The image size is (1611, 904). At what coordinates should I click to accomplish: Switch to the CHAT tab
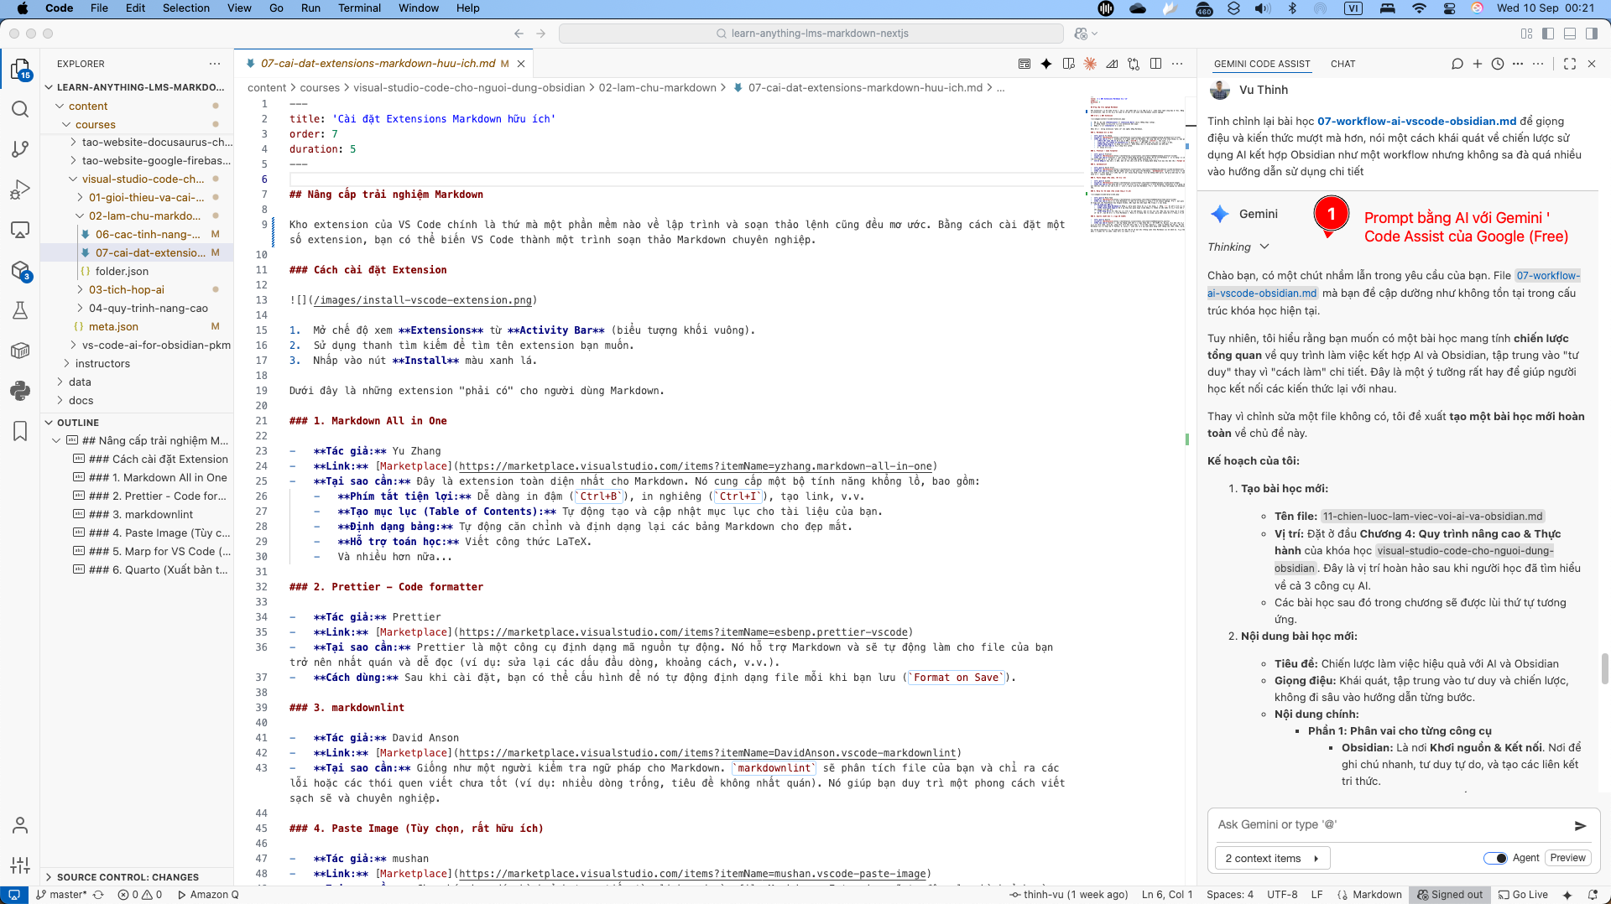click(x=1342, y=64)
